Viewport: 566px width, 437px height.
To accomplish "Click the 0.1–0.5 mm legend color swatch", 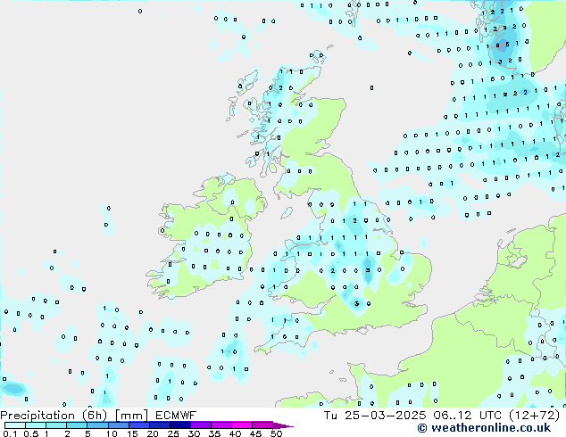I will coord(15,425).
